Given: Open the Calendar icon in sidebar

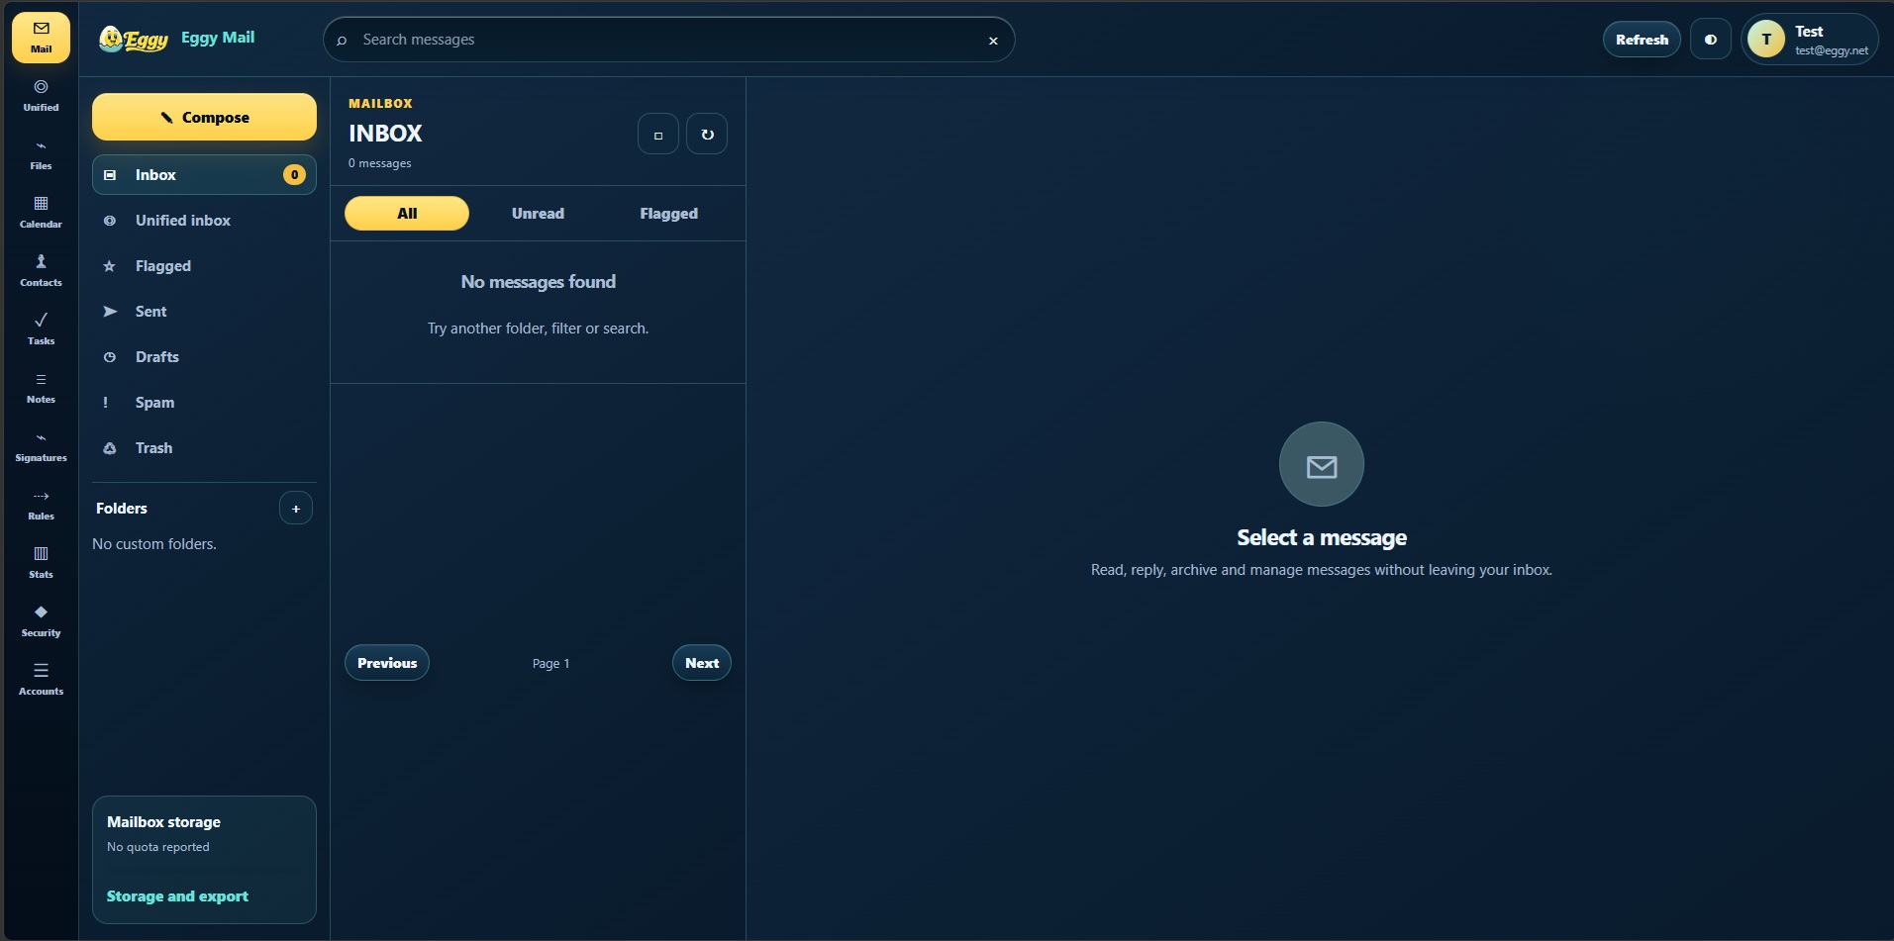Looking at the screenshot, I should [x=41, y=213].
